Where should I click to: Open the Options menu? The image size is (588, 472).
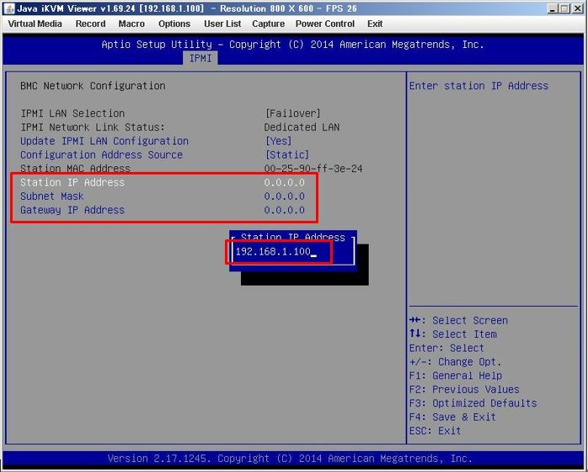click(174, 24)
